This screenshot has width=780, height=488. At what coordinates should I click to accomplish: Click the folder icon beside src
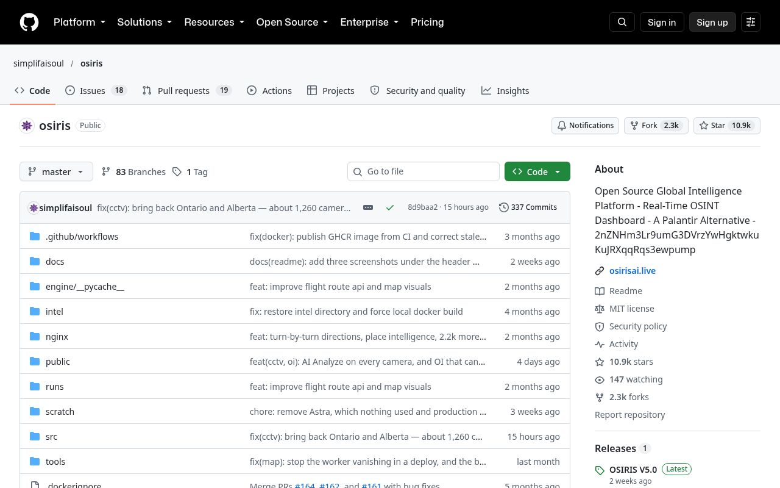[x=35, y=436]
